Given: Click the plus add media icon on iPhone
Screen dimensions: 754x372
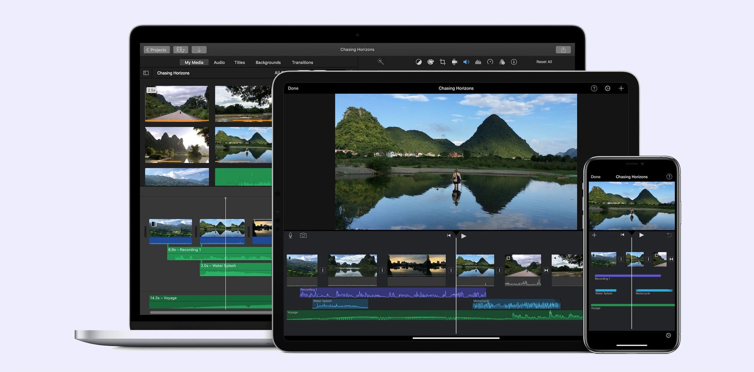Looking at the screenshot, I should pos(594,235).
